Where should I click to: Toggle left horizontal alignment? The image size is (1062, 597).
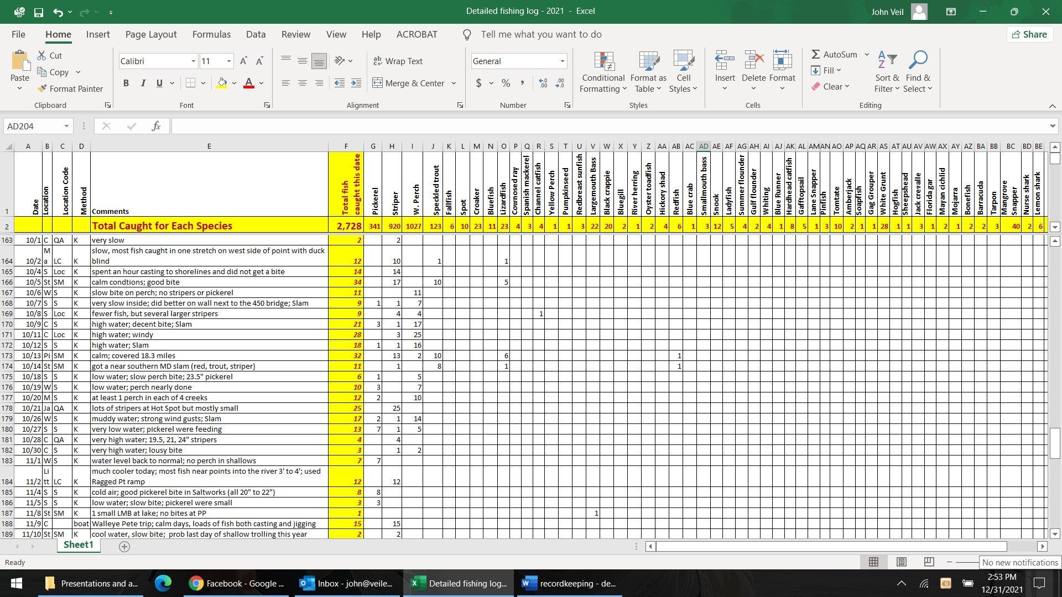pyautogui.click(x=286, y=83)
